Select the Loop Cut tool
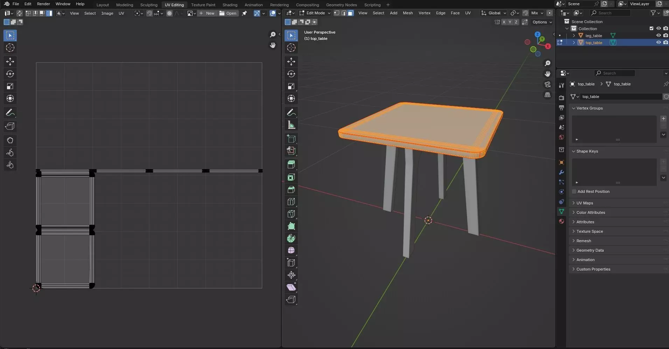 pyautogui.click(x=291, y=202)
